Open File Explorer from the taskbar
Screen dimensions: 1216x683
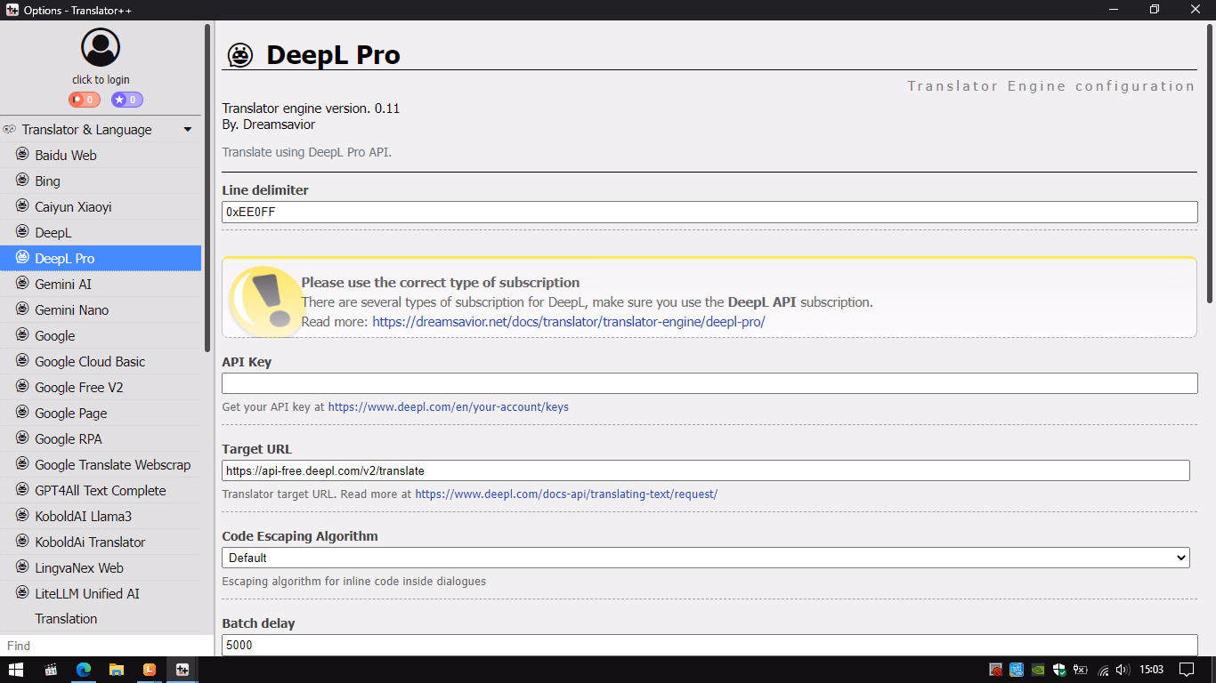point(117,670)
